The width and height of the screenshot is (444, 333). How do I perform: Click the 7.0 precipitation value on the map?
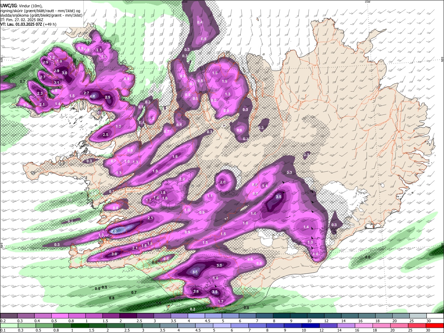pyautogui.click(x=114, y=231)
